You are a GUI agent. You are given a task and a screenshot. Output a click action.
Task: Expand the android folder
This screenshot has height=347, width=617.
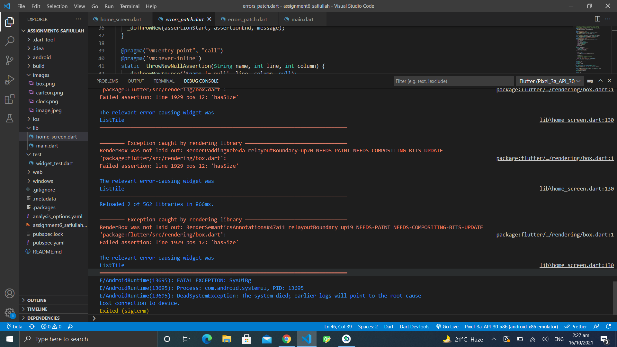point(53,57)
